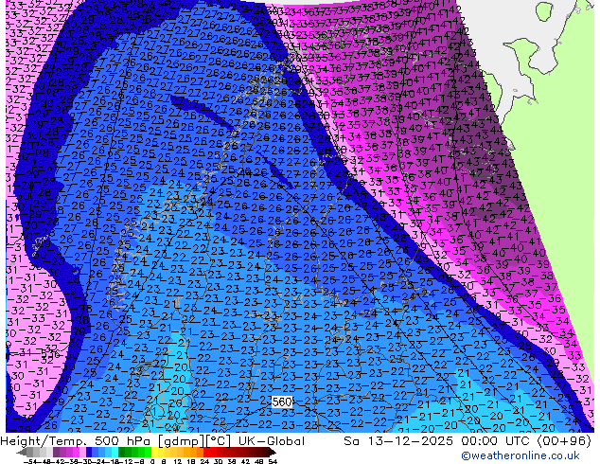Click the weatheronline.co.uk copyright link
The height and width of the screenshot is (464, 600).
[521, 455]
